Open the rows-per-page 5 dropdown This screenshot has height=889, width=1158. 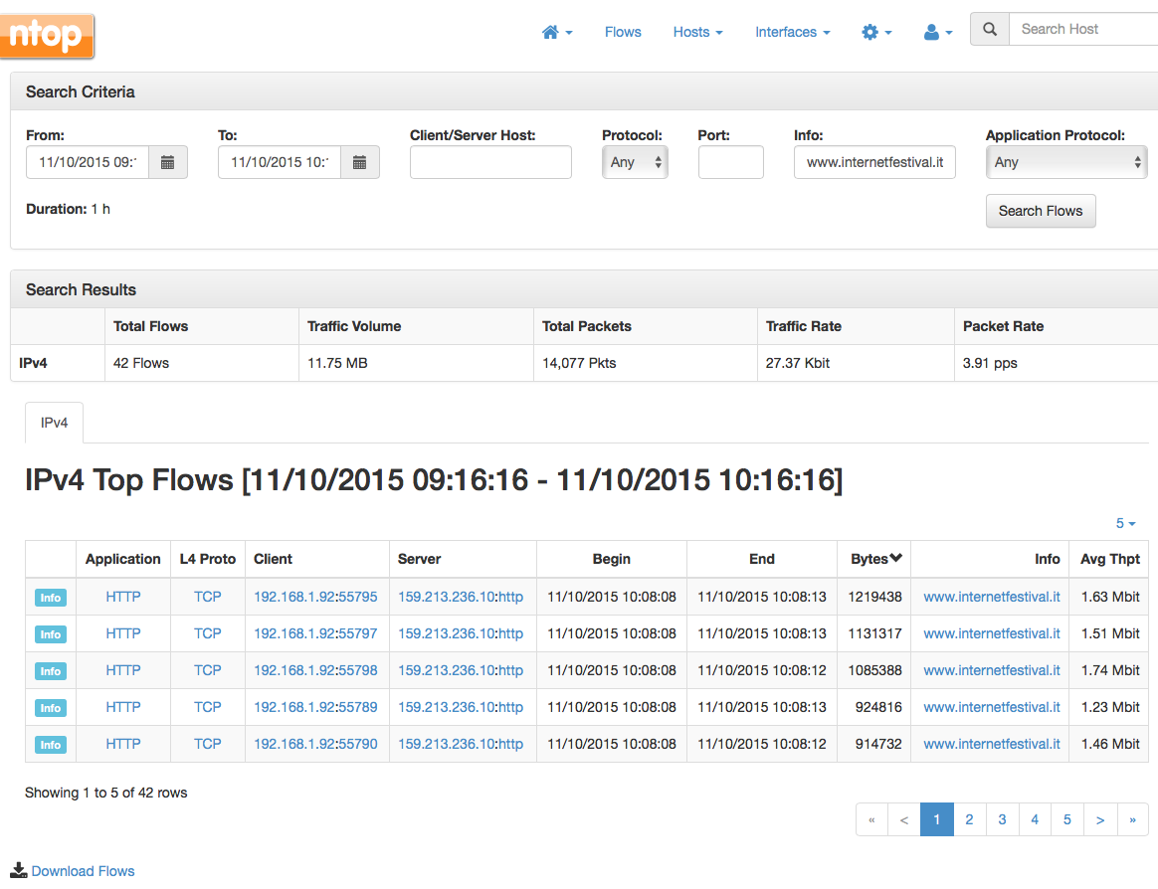tap(1125, 523)
